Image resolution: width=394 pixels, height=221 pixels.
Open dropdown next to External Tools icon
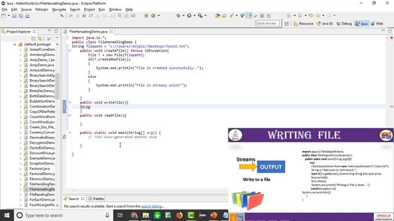[x=205, y=15]
